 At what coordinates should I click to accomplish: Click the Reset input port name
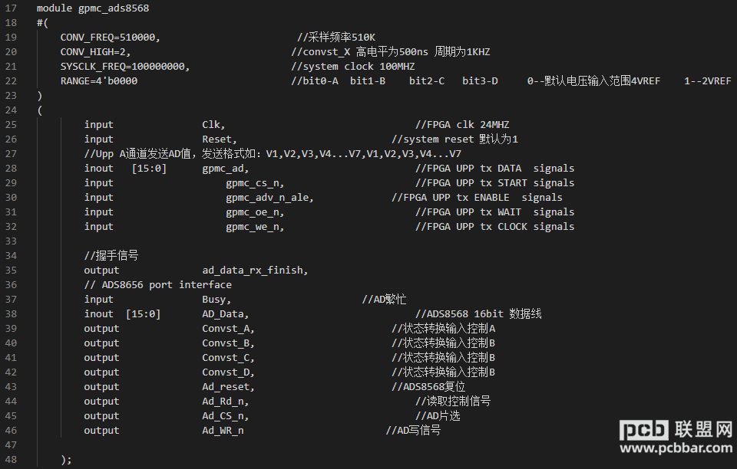pos(217,139)
